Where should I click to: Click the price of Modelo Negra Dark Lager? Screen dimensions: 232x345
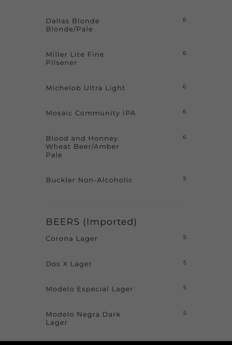pyautogui.click(x=185, y=313)
